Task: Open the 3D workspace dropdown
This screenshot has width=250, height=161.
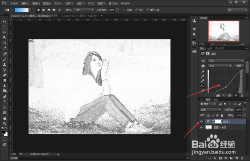Action: click(237, 10)
